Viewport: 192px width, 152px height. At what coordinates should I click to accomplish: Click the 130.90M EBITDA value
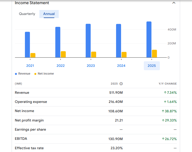(116, 139)
